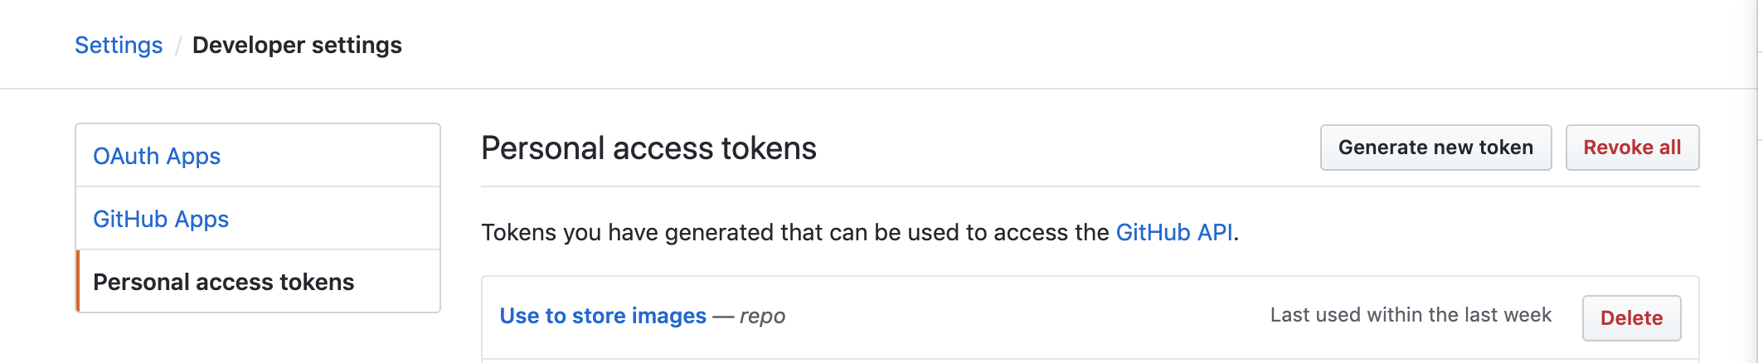
Task: Switch to GitHub Apps in the sidebar
Action: [x=161, y=219]
